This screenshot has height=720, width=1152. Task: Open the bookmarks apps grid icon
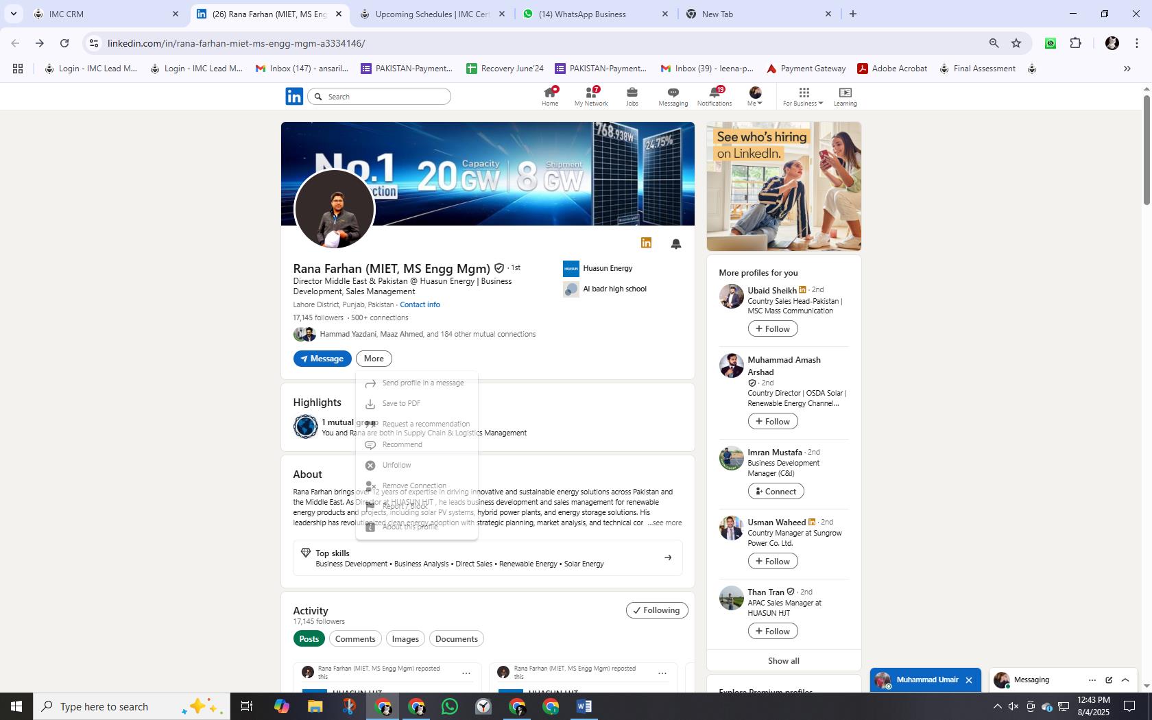tap(18, 69)
